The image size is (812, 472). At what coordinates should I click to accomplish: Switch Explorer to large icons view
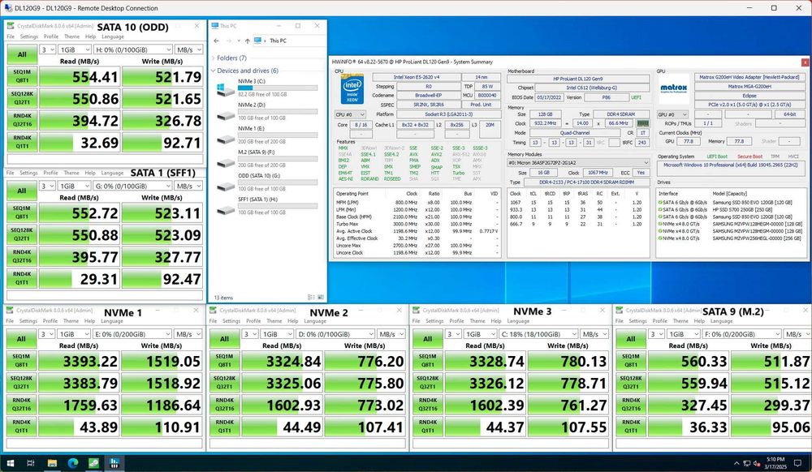(x=321, y=298)
